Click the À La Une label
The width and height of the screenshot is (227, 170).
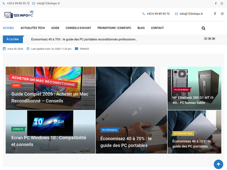(13, 39)
